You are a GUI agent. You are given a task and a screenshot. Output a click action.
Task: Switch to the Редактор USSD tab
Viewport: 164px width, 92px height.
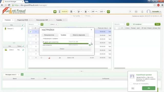pos(23,20)
